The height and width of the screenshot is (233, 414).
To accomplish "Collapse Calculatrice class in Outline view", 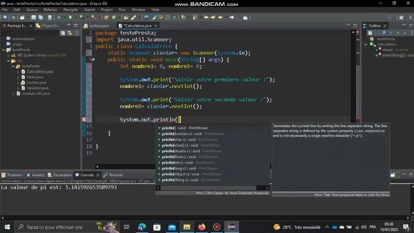I will (366, 44).
